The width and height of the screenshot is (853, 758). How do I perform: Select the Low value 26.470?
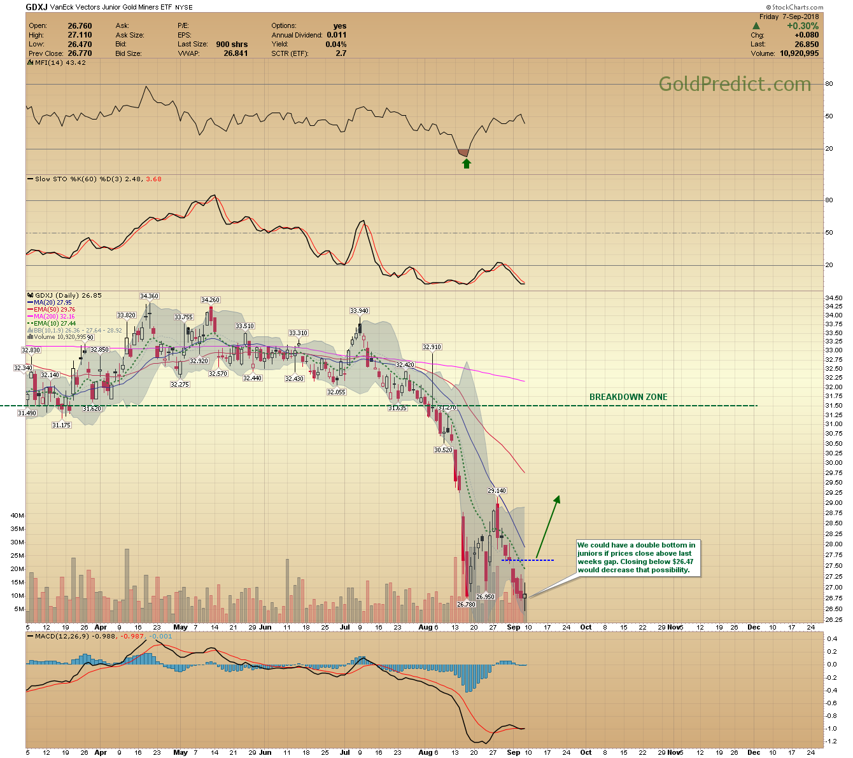point(80,45)
